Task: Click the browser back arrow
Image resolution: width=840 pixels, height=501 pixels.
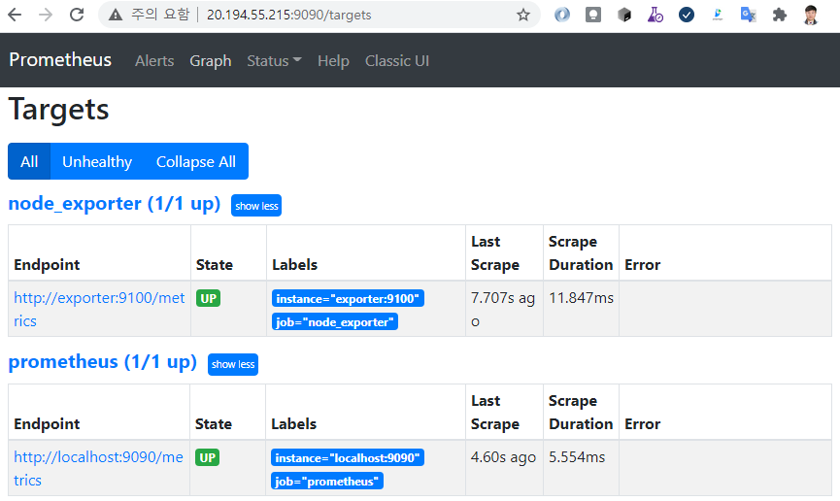Action: (x=16, y=15)
